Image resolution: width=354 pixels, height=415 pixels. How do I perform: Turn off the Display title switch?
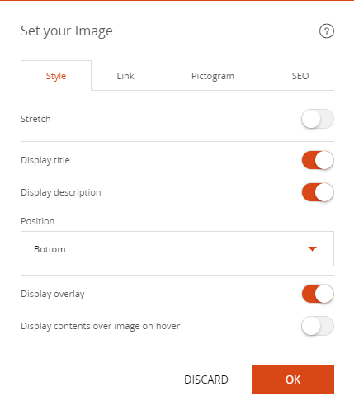click(x=318, y=160)
